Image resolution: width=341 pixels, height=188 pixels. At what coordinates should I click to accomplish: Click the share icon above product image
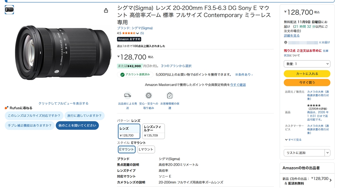[106, 10]
